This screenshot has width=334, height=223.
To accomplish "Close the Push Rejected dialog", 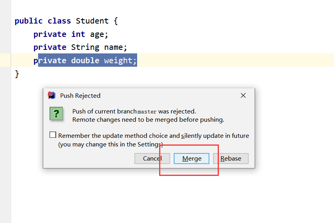I will coord(243,95).
